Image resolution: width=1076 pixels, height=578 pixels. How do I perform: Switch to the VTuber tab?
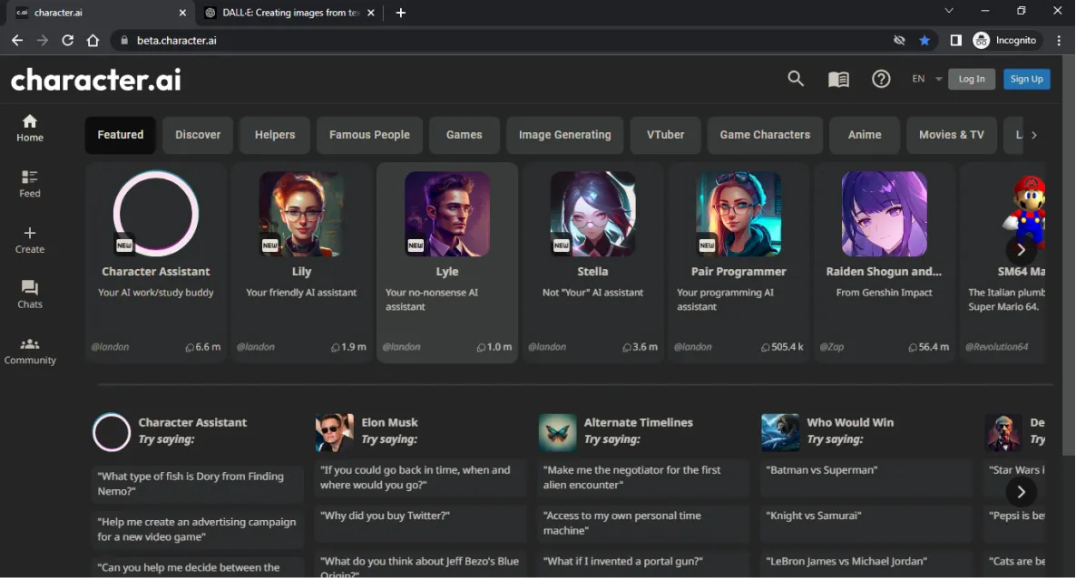pos(665,135)
